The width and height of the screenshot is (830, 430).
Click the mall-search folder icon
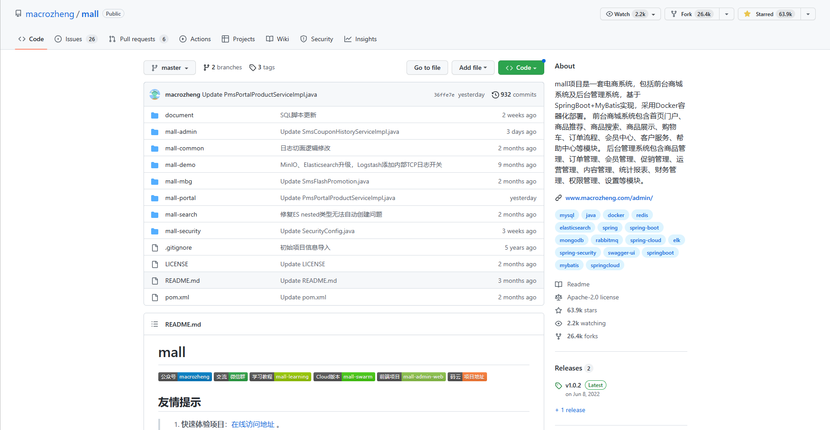click(155, 214)
